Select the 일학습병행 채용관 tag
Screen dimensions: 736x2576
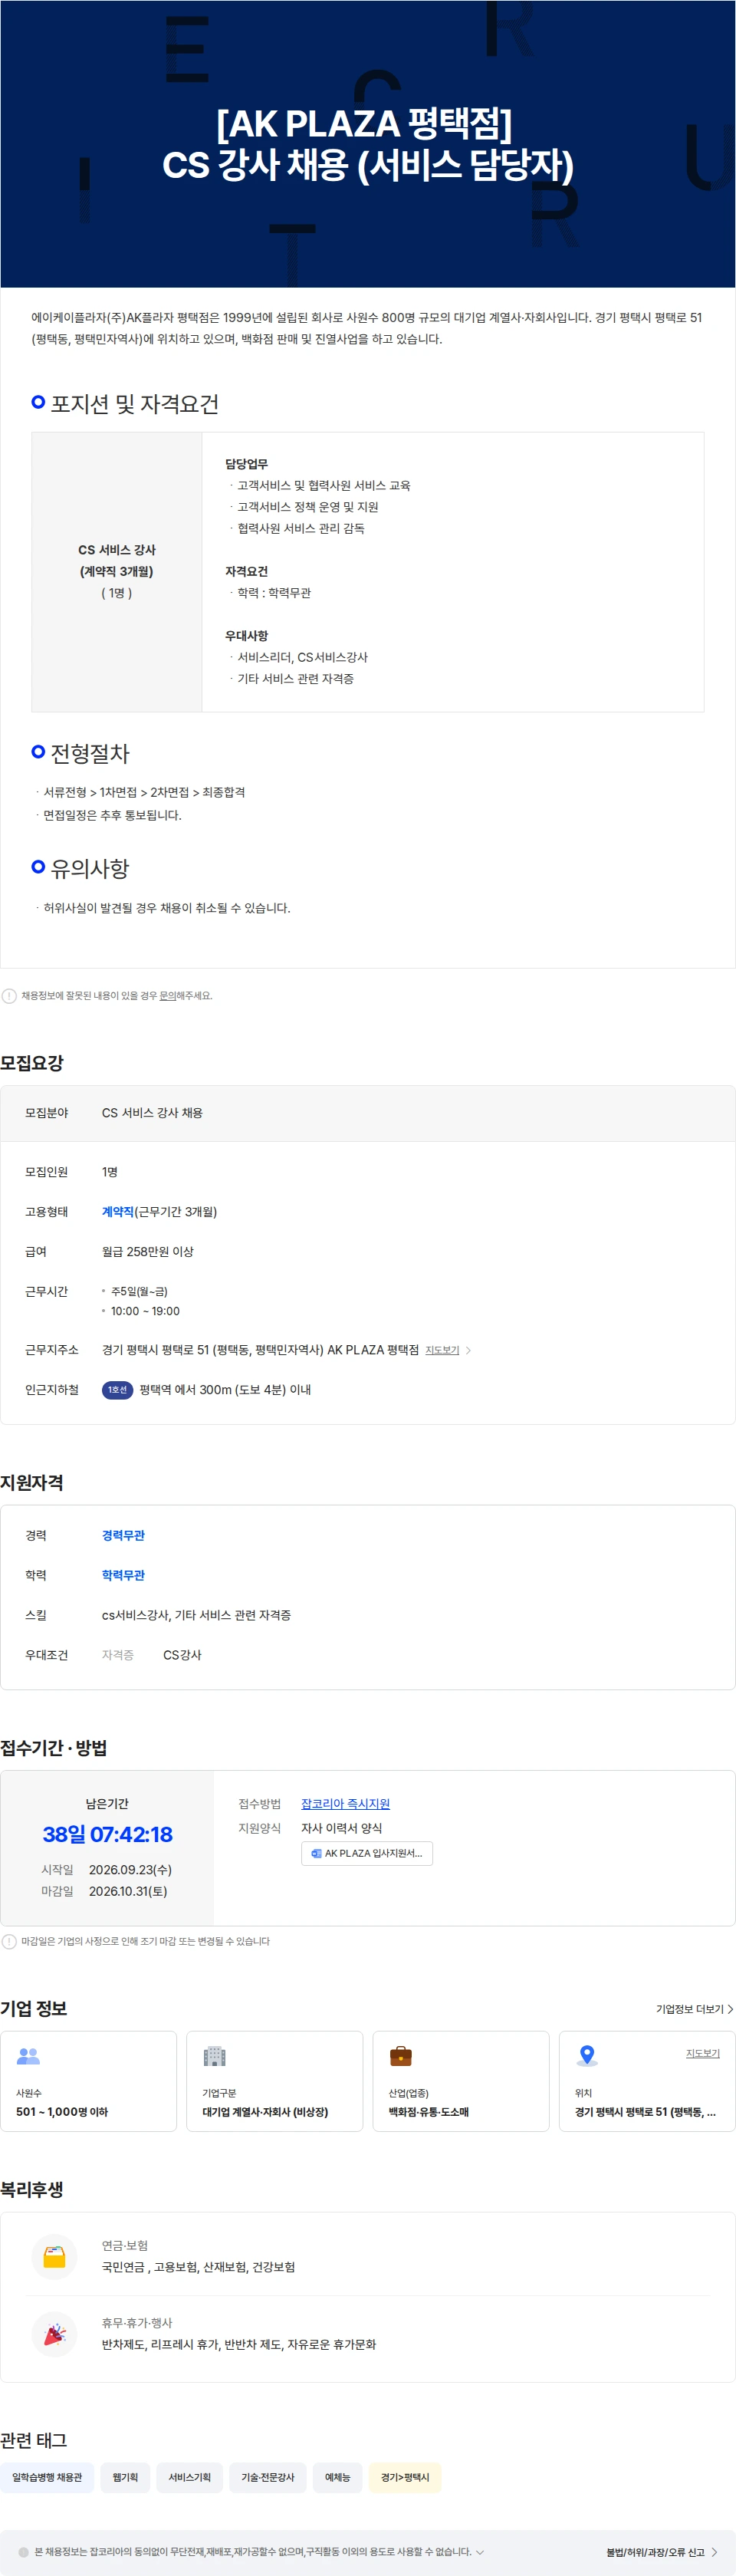47,2477
